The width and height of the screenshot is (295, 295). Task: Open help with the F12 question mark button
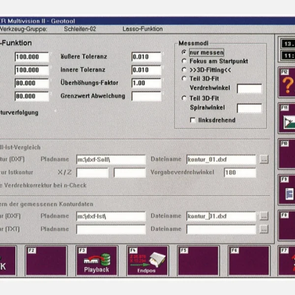pyautogui.click(x=287, y=84)
